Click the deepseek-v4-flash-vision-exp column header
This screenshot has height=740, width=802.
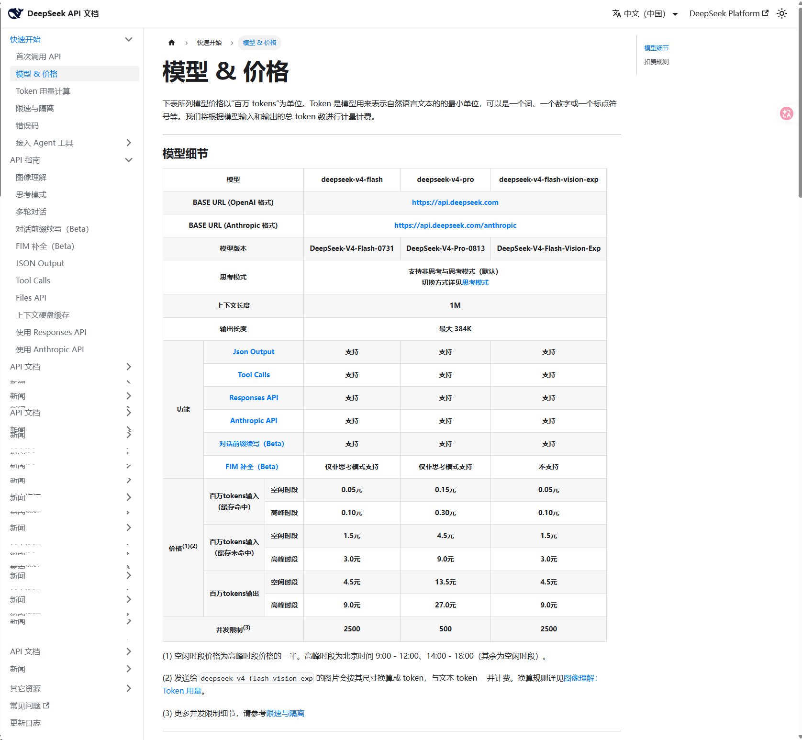[x=548, y=179]
